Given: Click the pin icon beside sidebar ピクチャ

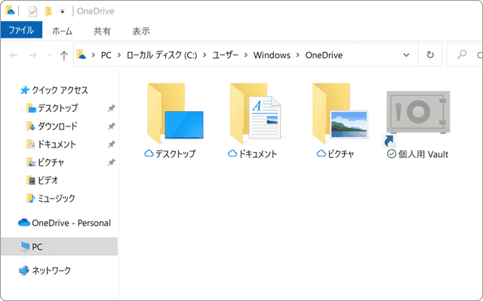Looking at the screenshot, I should click(111, 163).
